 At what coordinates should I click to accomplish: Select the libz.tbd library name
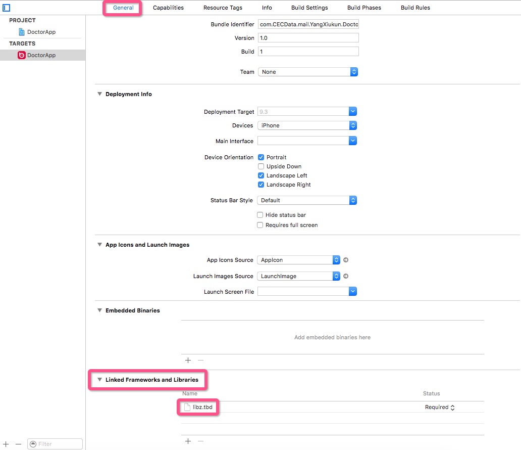point(202,407)
